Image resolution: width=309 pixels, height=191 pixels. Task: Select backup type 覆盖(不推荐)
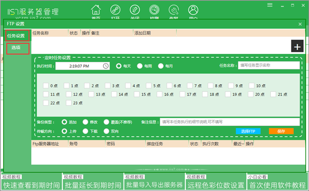(x=107, y=122)
